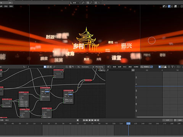
Task: Duplicate node tree with new-copy icon
Action: click(48, 67)
